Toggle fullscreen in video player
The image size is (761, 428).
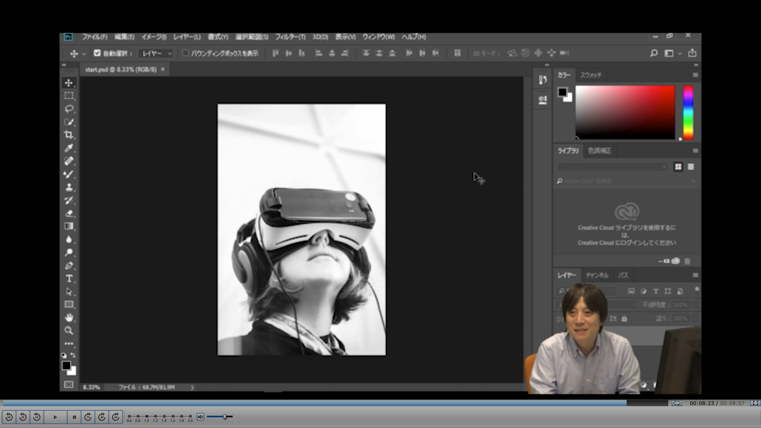pyautogui.click(x=755, y=403)
